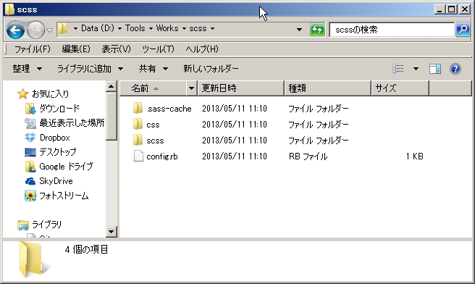Screen dimensions: 475x284
Task: Open Dropbox in the favorites list
Action: tap(47, 138)
